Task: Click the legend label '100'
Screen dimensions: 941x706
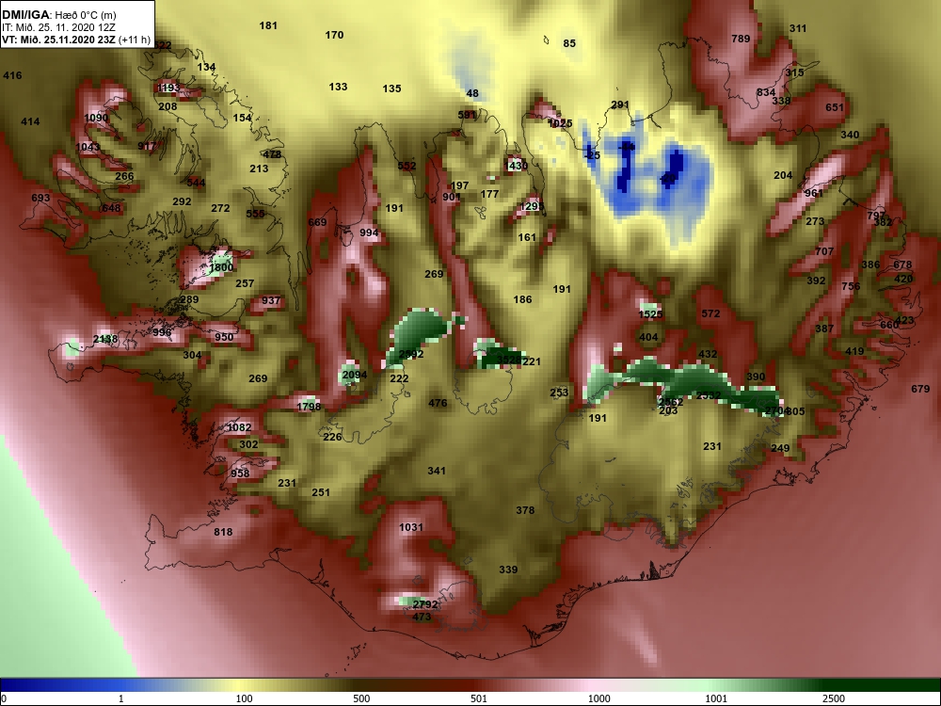Action: (244, 698)
